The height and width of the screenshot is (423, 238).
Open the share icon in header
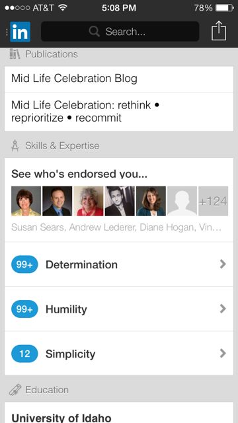pyautogui.click(x=219, y=31)
